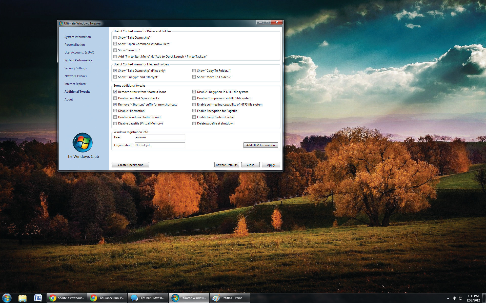Enable Delete pagefile at shutdown
This screenshot has height=303, width=486.
tap(194, 123)
